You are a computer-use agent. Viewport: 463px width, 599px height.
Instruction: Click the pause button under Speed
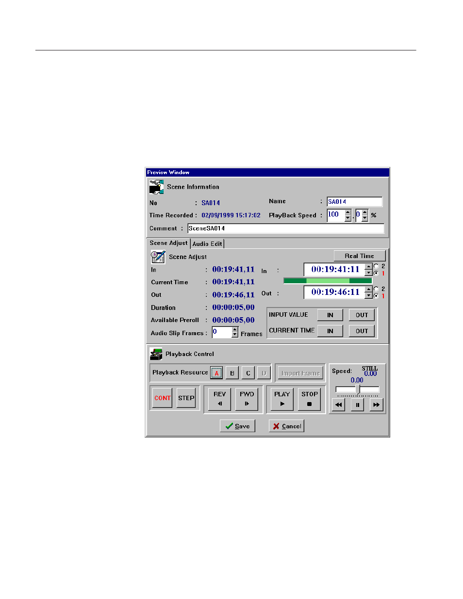pos(357,405)
